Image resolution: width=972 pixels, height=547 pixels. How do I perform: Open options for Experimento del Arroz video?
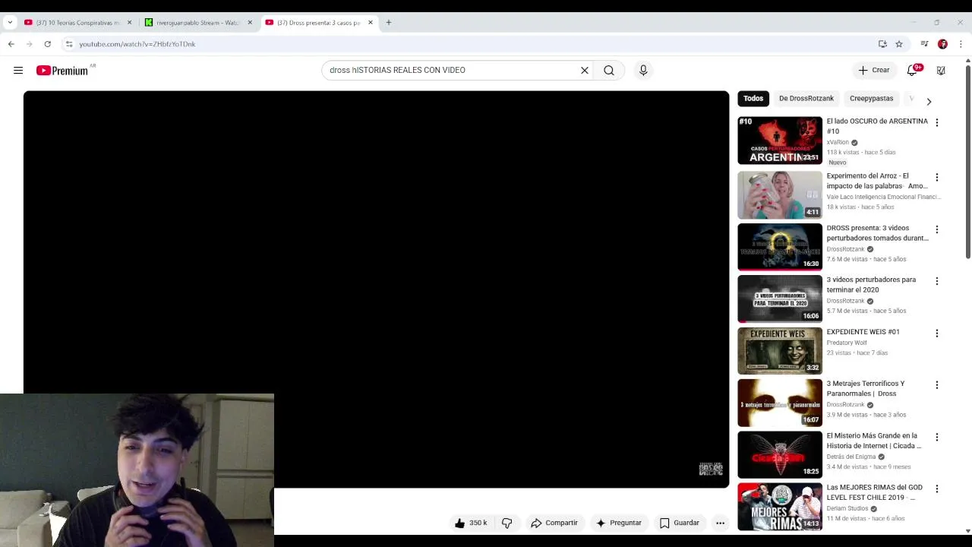click(937, 177)
